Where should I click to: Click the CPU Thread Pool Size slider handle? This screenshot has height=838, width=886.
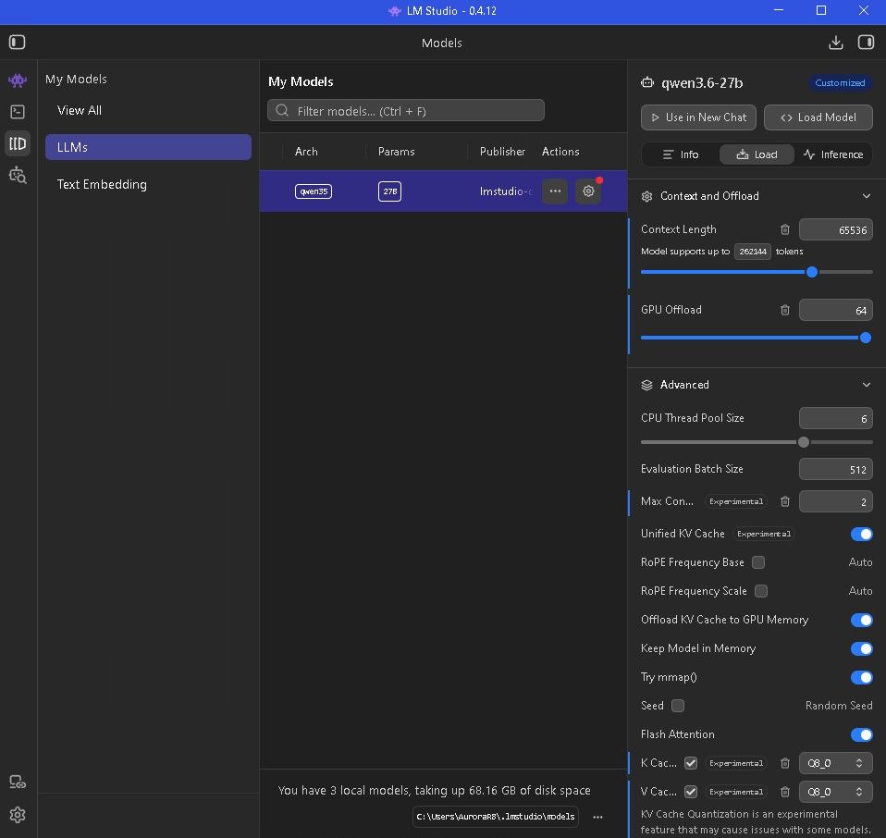coord(803,442)
